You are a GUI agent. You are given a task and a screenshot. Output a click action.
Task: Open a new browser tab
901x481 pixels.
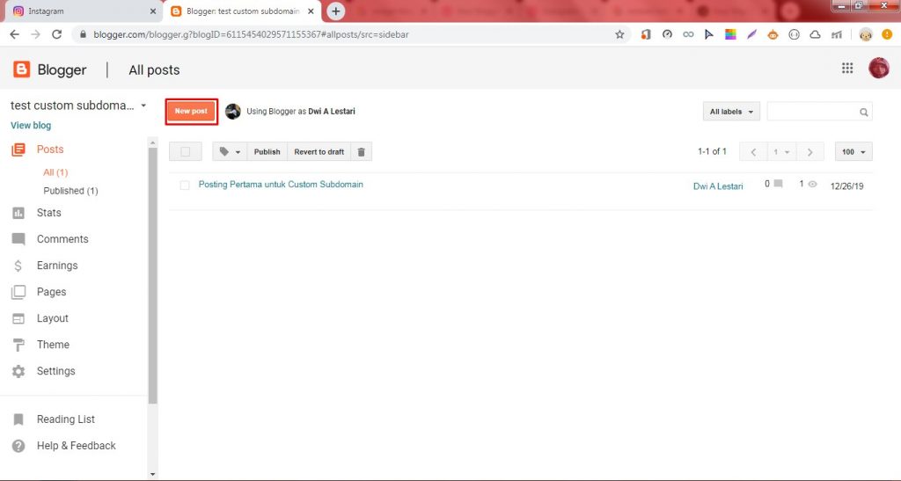tap(335, 11)
